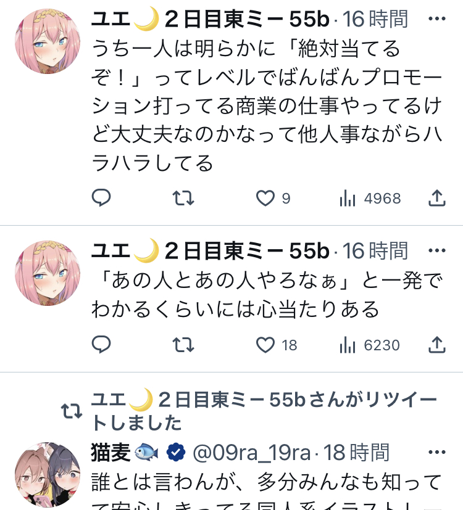Open more options on the first tweet
The image size is (463, 510).
[436, 19]
